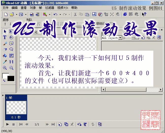Select the rectangle selection tool
The image size is (165, 133).
pyautogui.click(x=11, y=31)
